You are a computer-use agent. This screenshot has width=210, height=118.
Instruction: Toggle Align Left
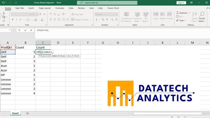coord(51,20)
